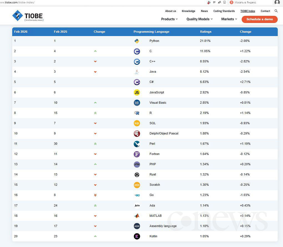Select the JavaScript language icon
This screenshot has width=283, height=247.
click(137, 92)
